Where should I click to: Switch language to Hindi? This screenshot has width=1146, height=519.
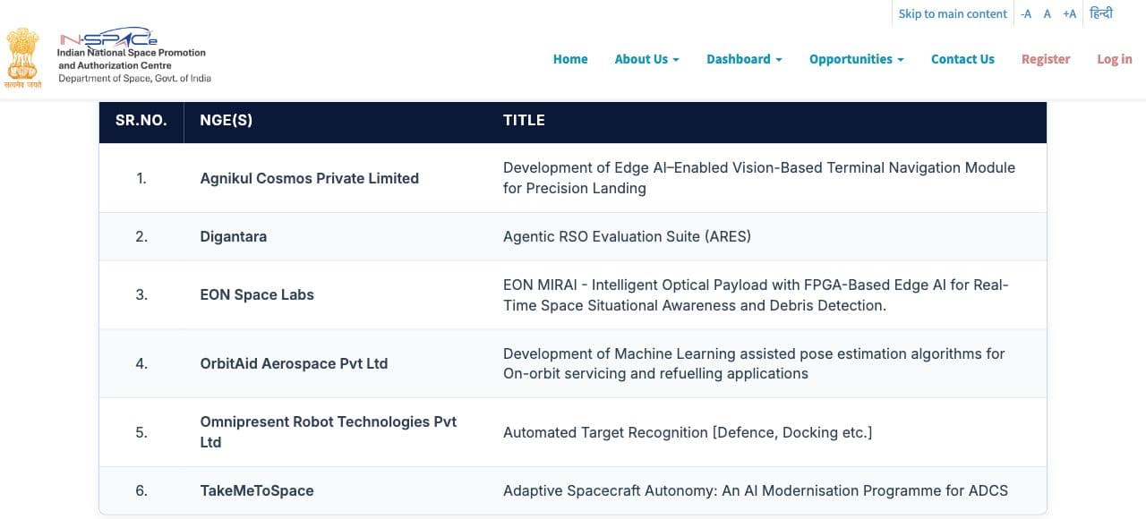(1101, 13)
